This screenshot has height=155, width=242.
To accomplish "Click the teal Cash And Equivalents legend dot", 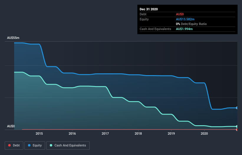I will pyautogui.click(x=51, y=145).
